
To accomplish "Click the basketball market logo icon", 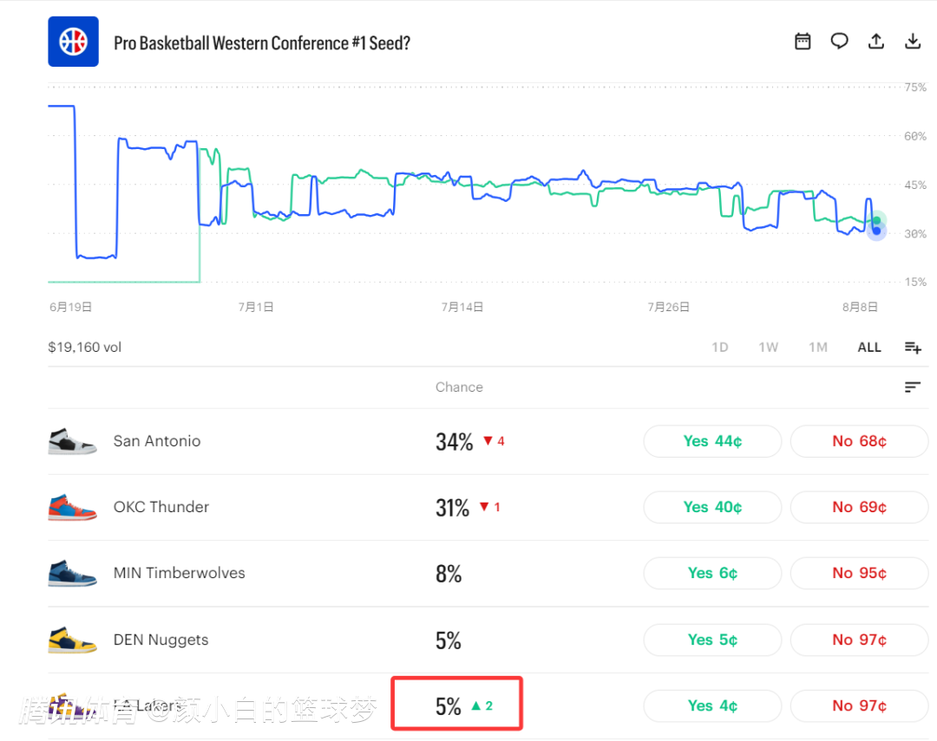I will (x=73, y=42).
